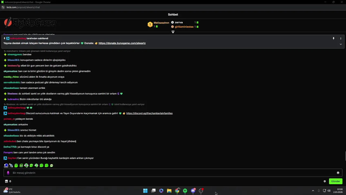346x195 pixels.
Task: Click zerrva in the gifter leaderboard
Action: 179,22
